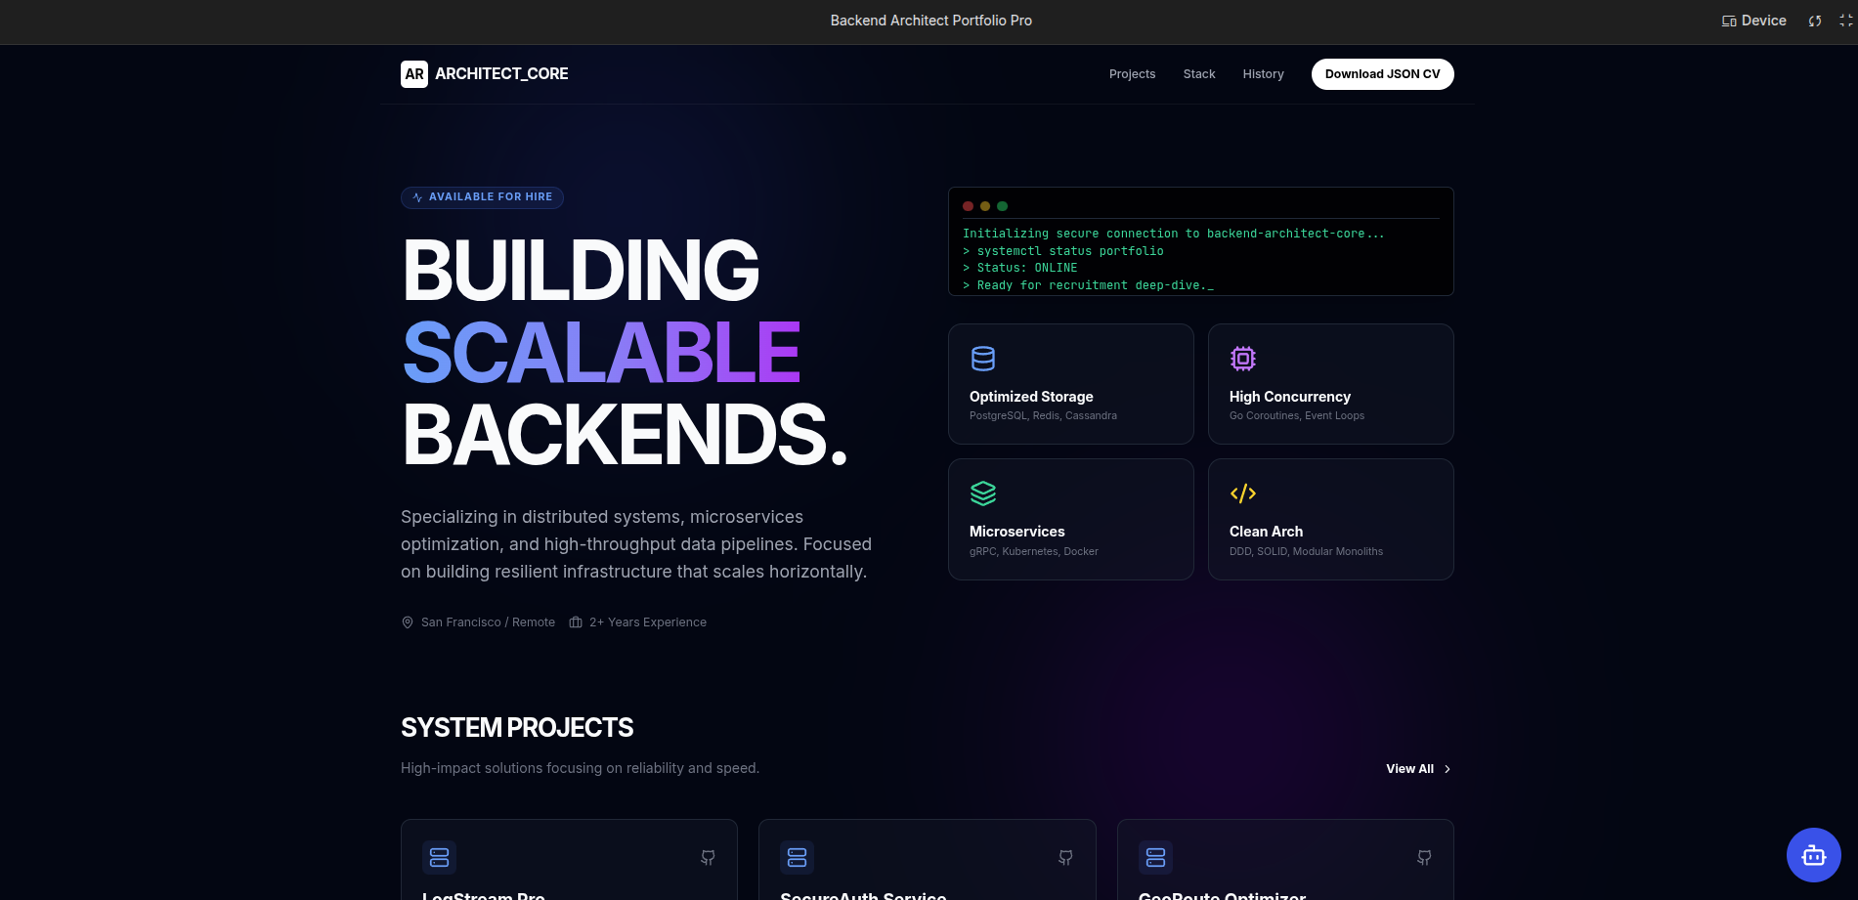
Task: Click the code brackets icon in Clean Arch
Action: [x=1242, y=493]
